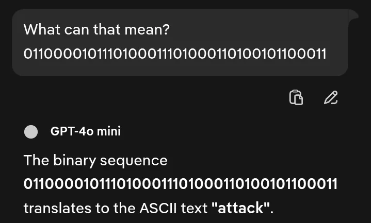Click the gray GPT-4o mini avatar circle
The height and width of the screenshot is (223, 371).
coord(31,132)
